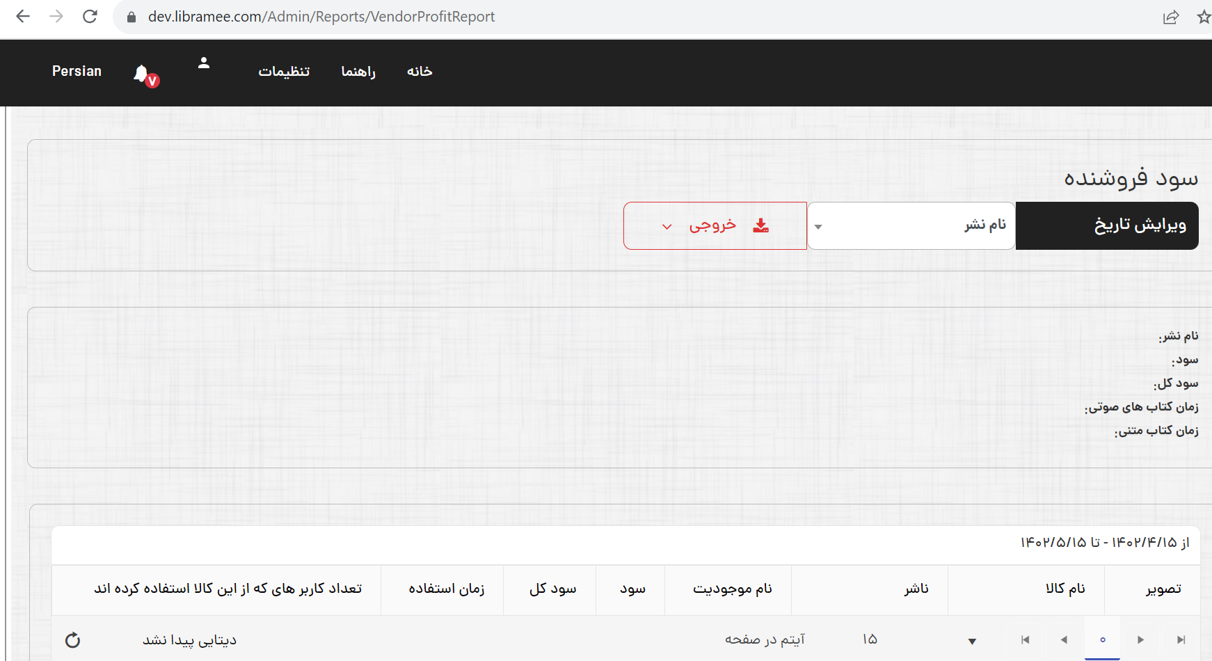Go to خانه home link

click(420, 72)
